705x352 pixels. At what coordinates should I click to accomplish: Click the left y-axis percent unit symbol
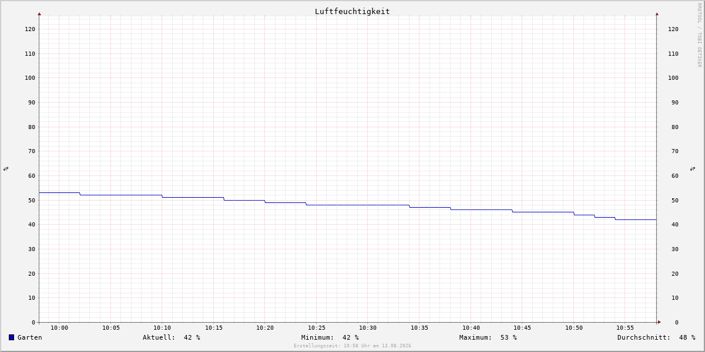(x=6, y=169)
